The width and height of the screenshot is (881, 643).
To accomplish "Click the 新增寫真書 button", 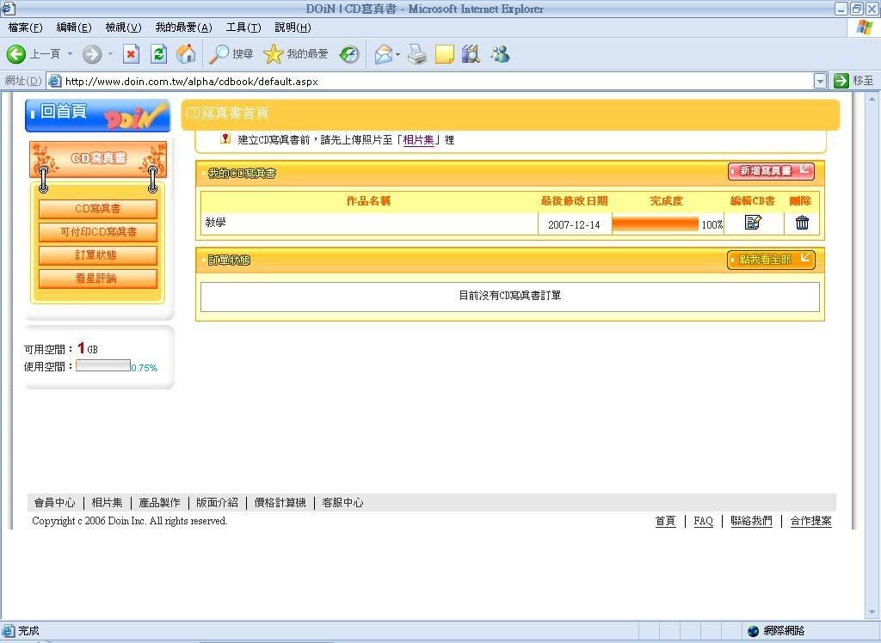I will 770,171.
